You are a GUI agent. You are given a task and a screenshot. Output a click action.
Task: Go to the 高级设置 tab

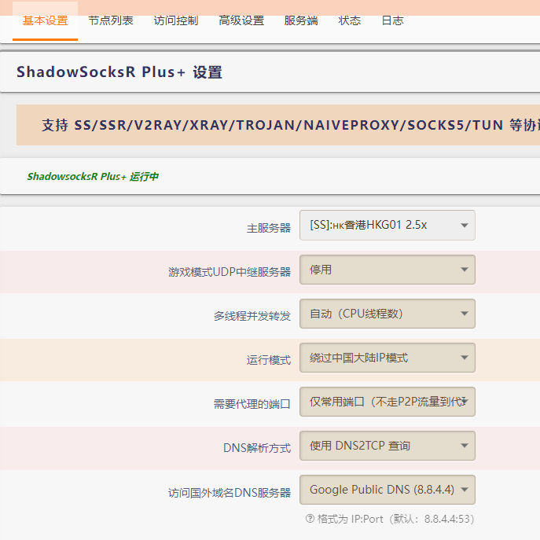coord(241,21)
